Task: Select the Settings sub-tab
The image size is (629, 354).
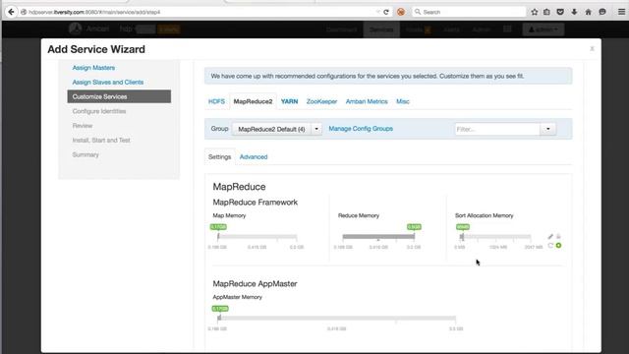Action: coord(219,157)
